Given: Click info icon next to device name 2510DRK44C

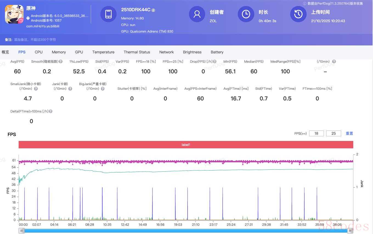Looking at the screenshot, I should tap(153, 10).
